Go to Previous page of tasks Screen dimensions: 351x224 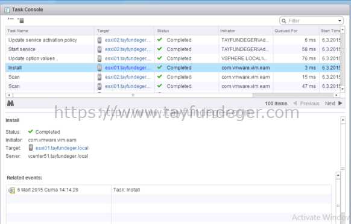click(306, 104)
